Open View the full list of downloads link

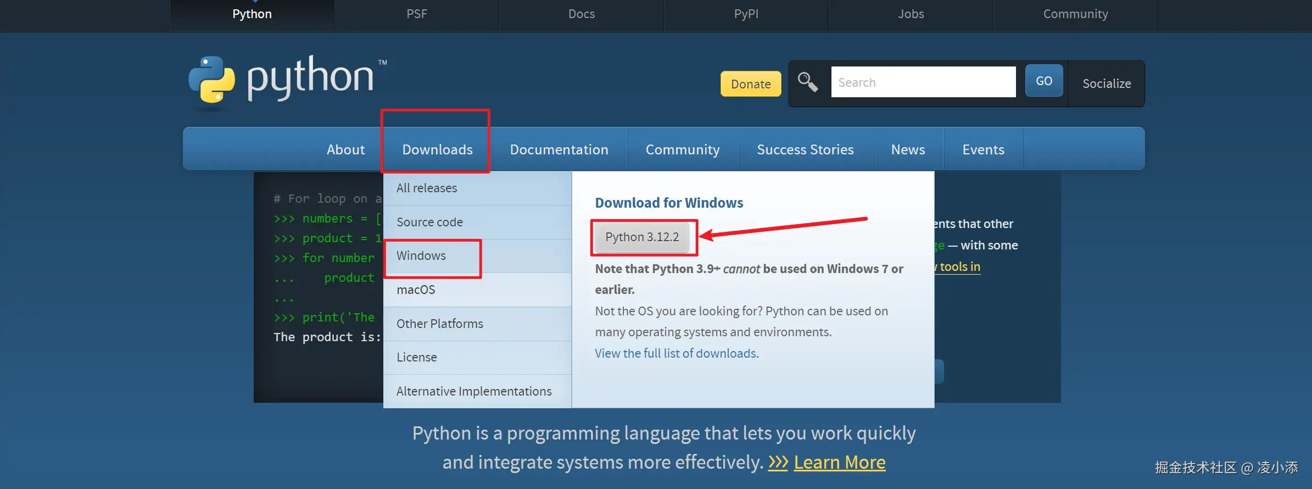(x=677, y=353)
